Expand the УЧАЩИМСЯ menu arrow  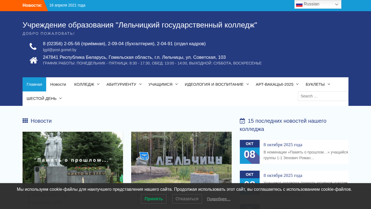(177, 84)
